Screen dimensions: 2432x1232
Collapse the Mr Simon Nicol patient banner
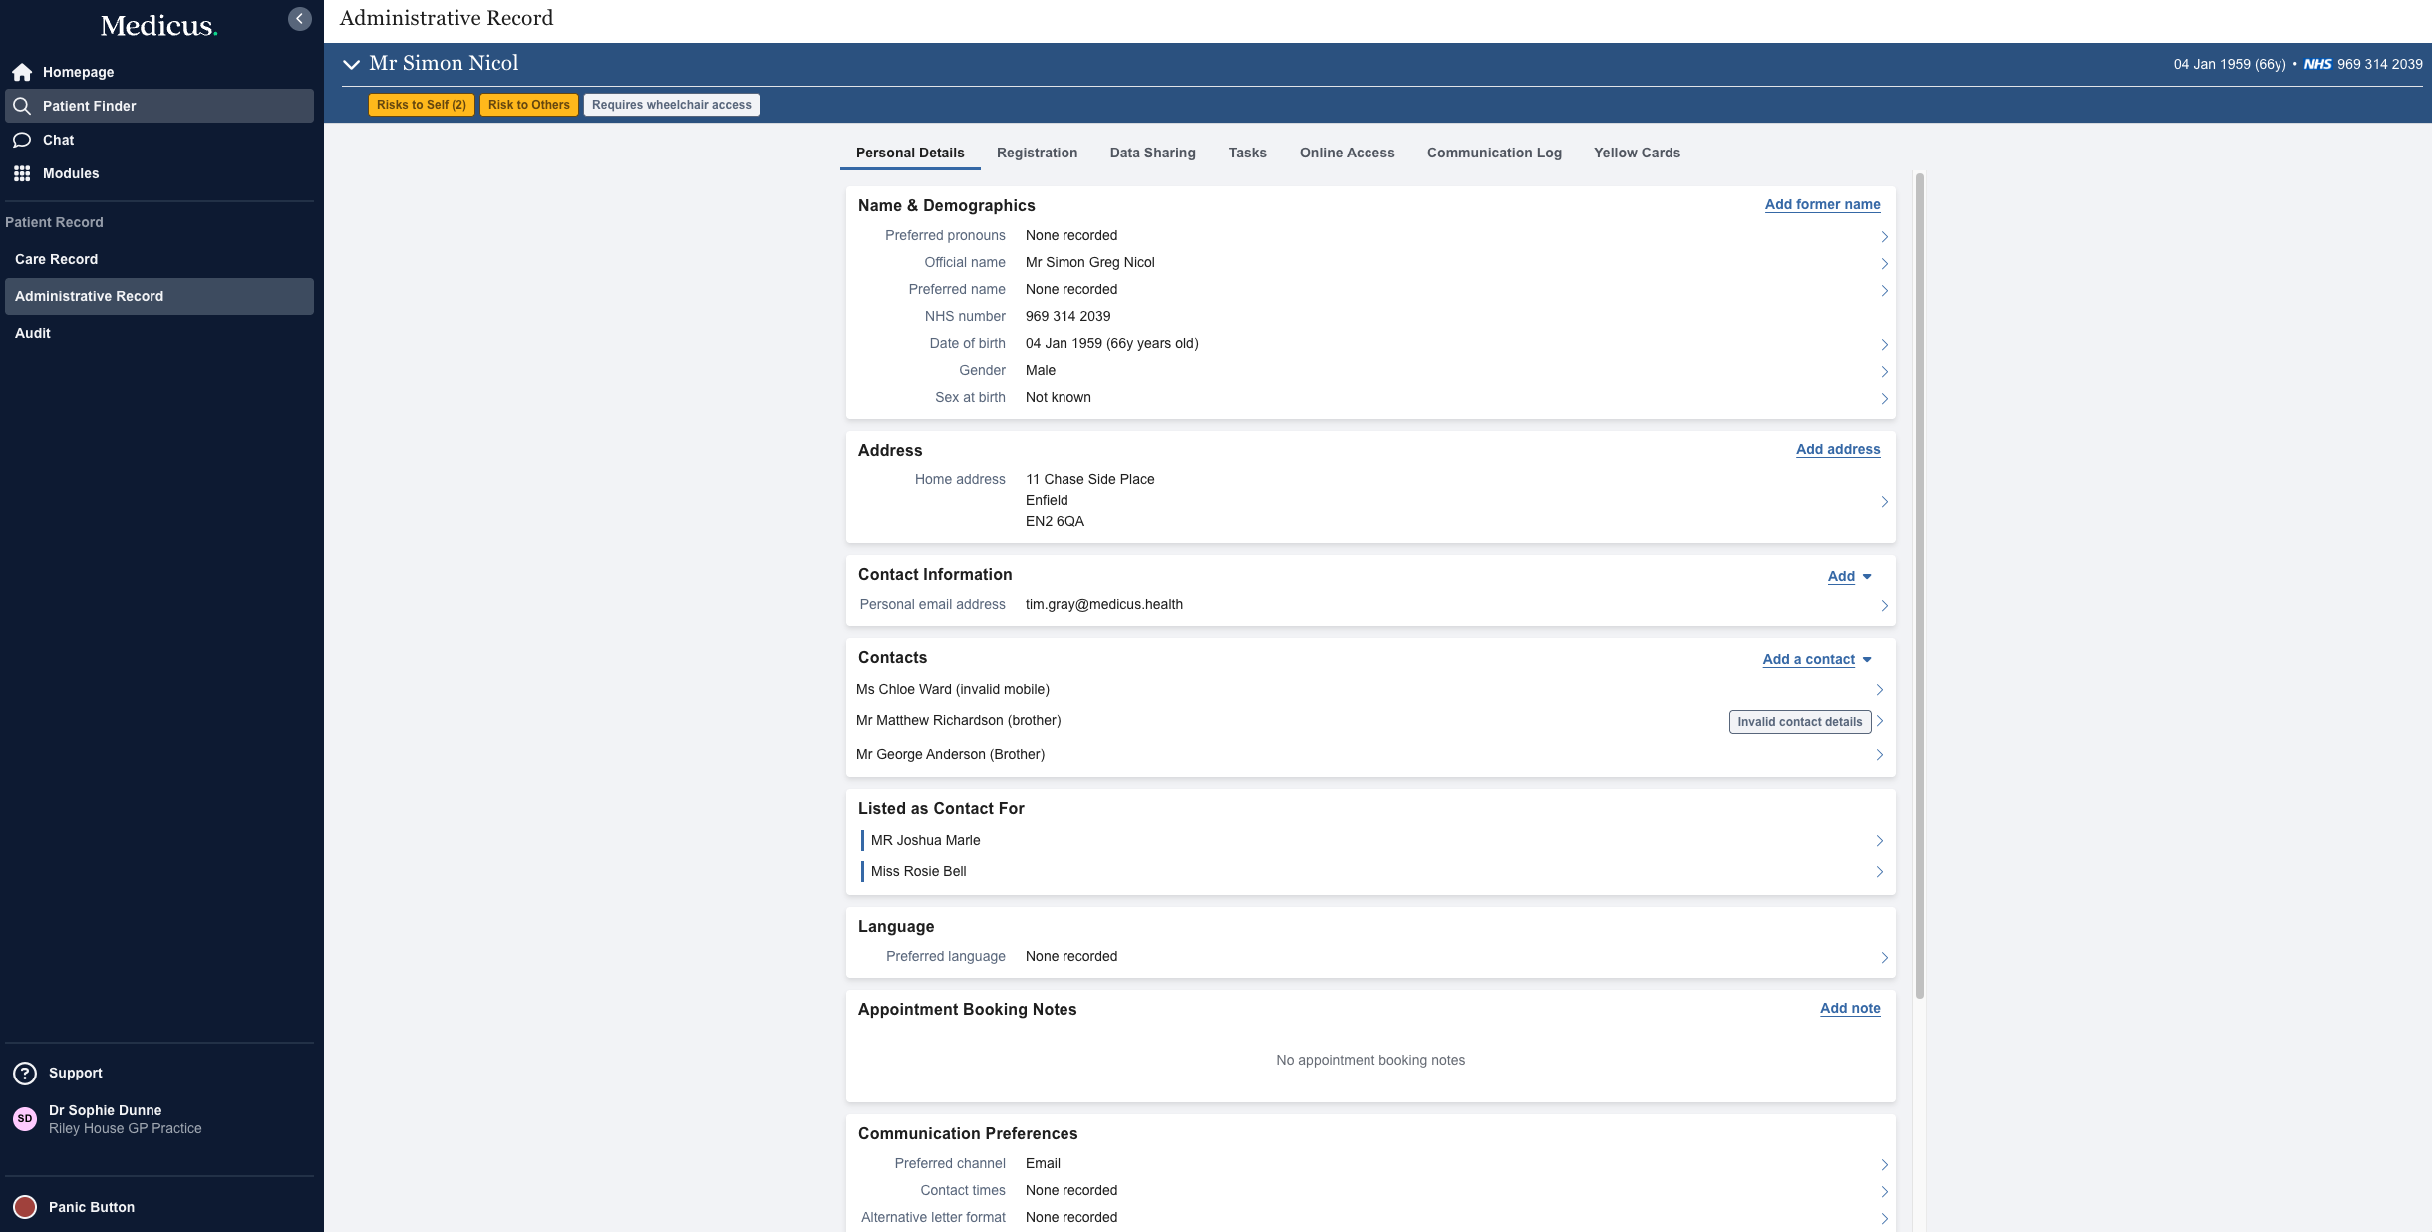pos(351,63)
